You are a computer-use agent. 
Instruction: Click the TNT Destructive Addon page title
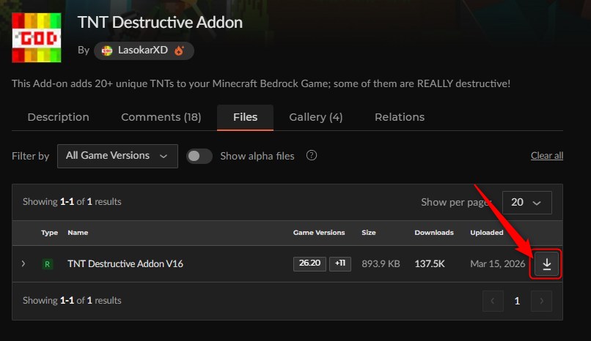coord(160,23)
